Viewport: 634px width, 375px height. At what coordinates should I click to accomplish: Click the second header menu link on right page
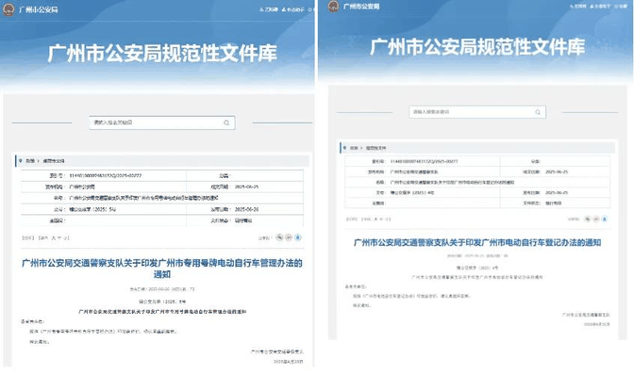coord(600,6)
